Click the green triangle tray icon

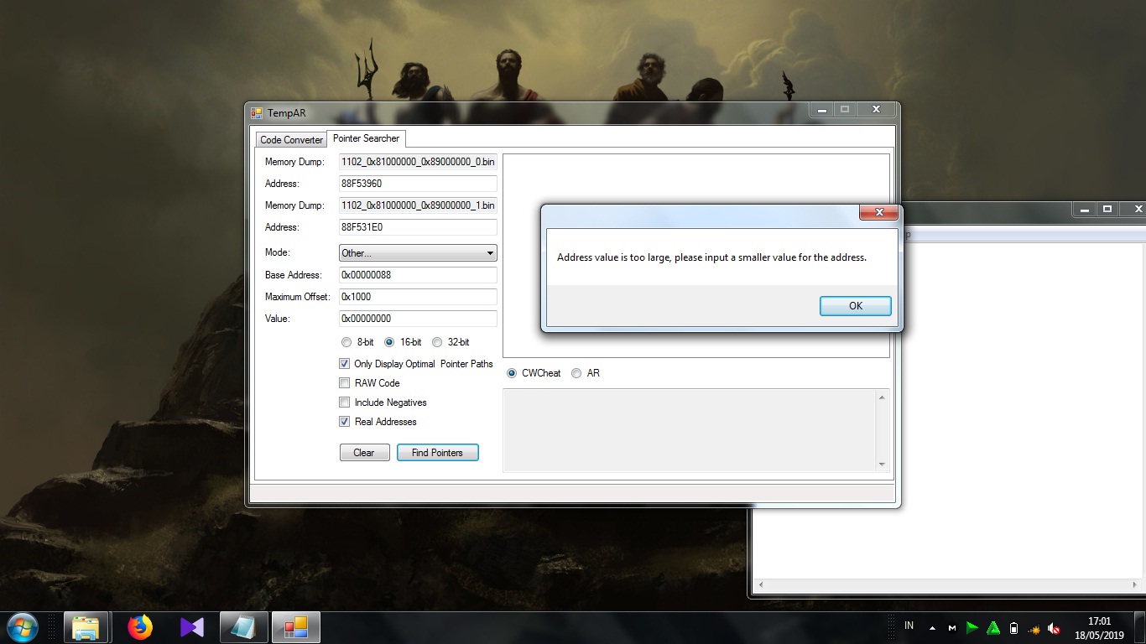(993, 628)
